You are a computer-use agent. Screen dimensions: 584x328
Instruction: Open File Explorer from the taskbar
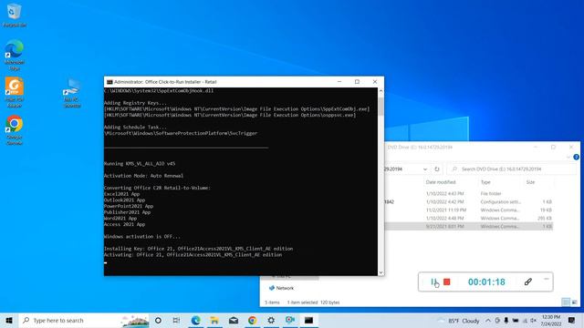coord(214,320)
